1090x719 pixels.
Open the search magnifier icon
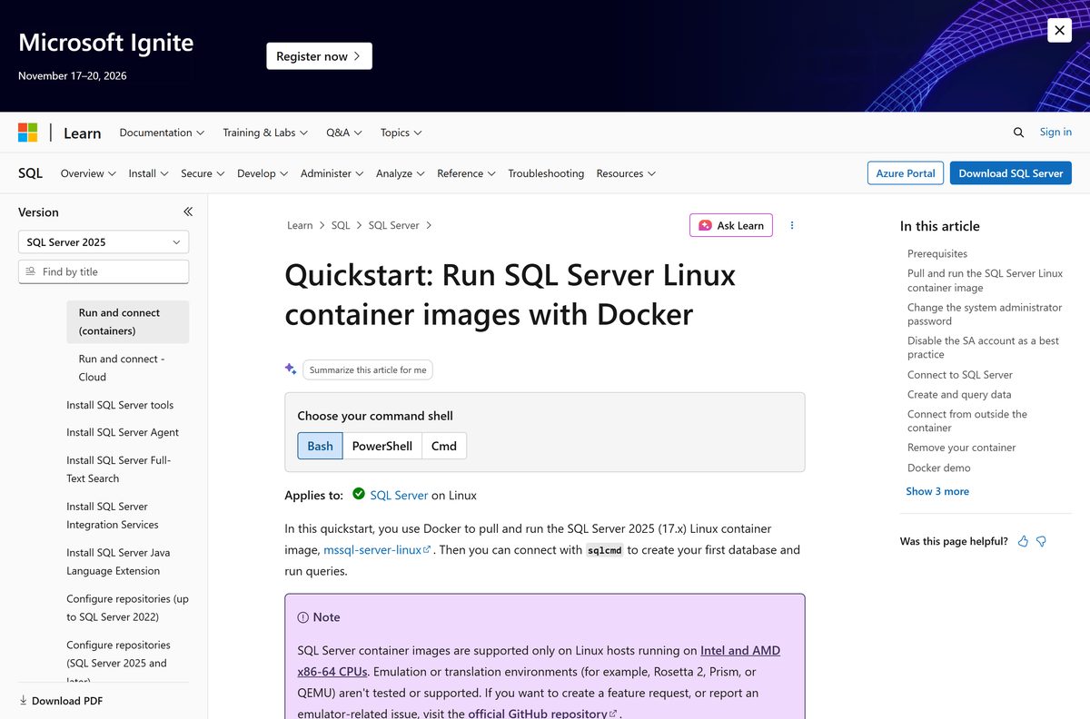(x=1018, y=133)
